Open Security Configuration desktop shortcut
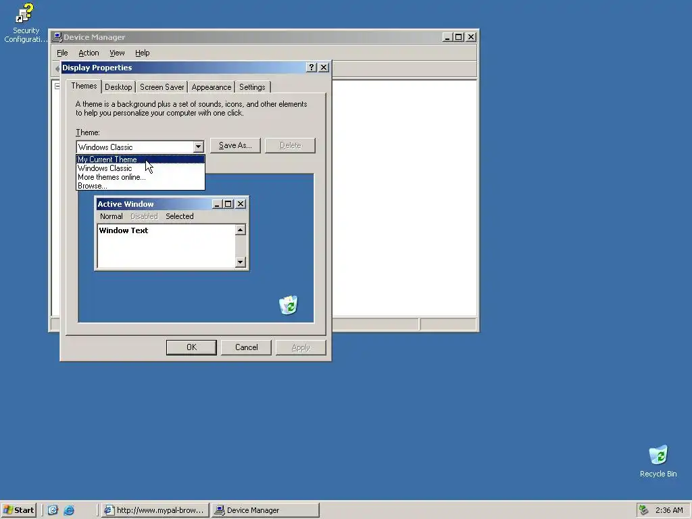Screen dimensions: 692x519 click(25, 23)
